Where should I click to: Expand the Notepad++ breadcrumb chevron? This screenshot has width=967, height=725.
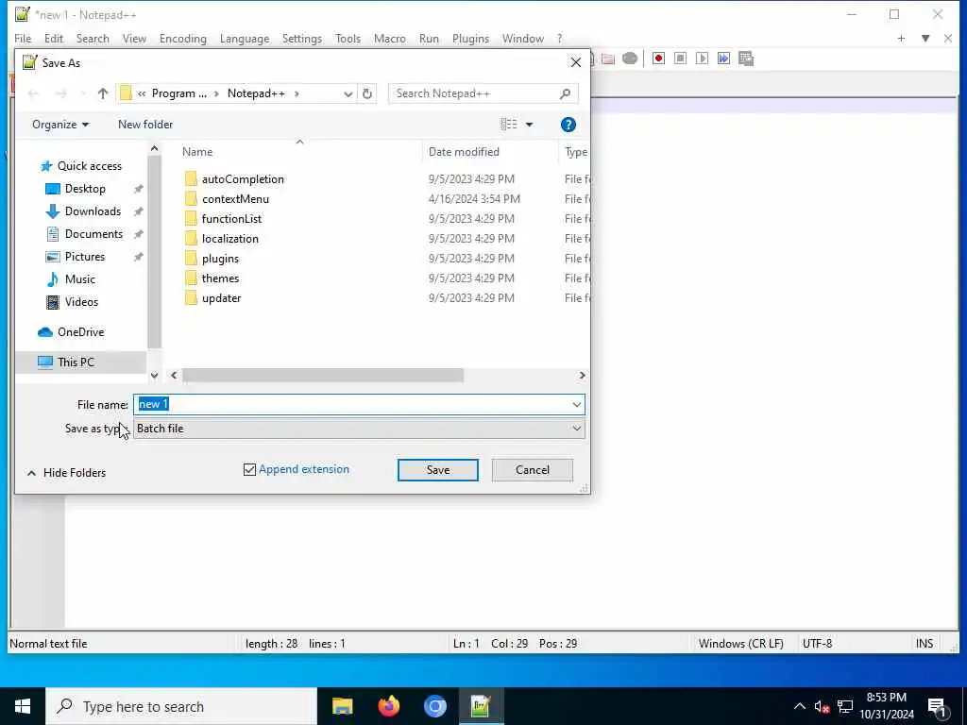297,93
